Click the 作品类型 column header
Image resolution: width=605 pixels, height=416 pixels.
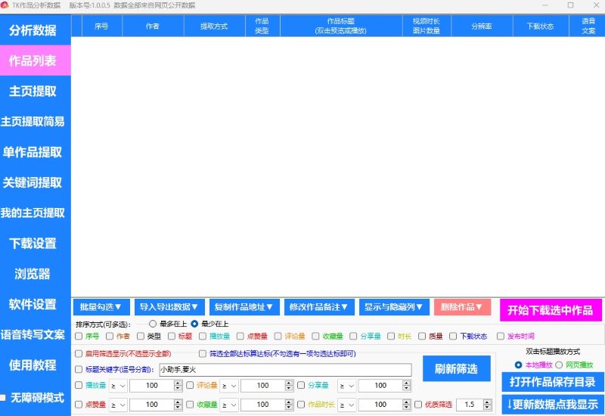262,26
